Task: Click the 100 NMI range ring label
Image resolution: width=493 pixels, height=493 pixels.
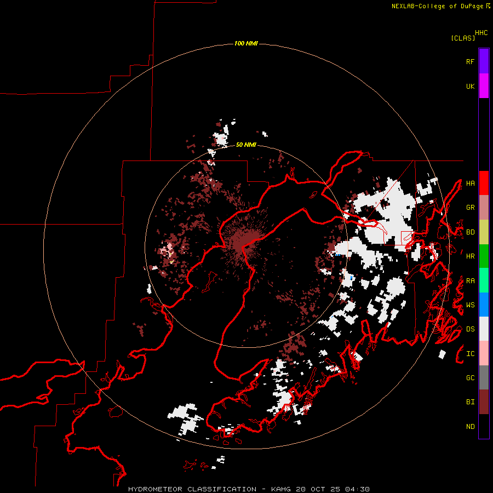Action: pos(246,43)
